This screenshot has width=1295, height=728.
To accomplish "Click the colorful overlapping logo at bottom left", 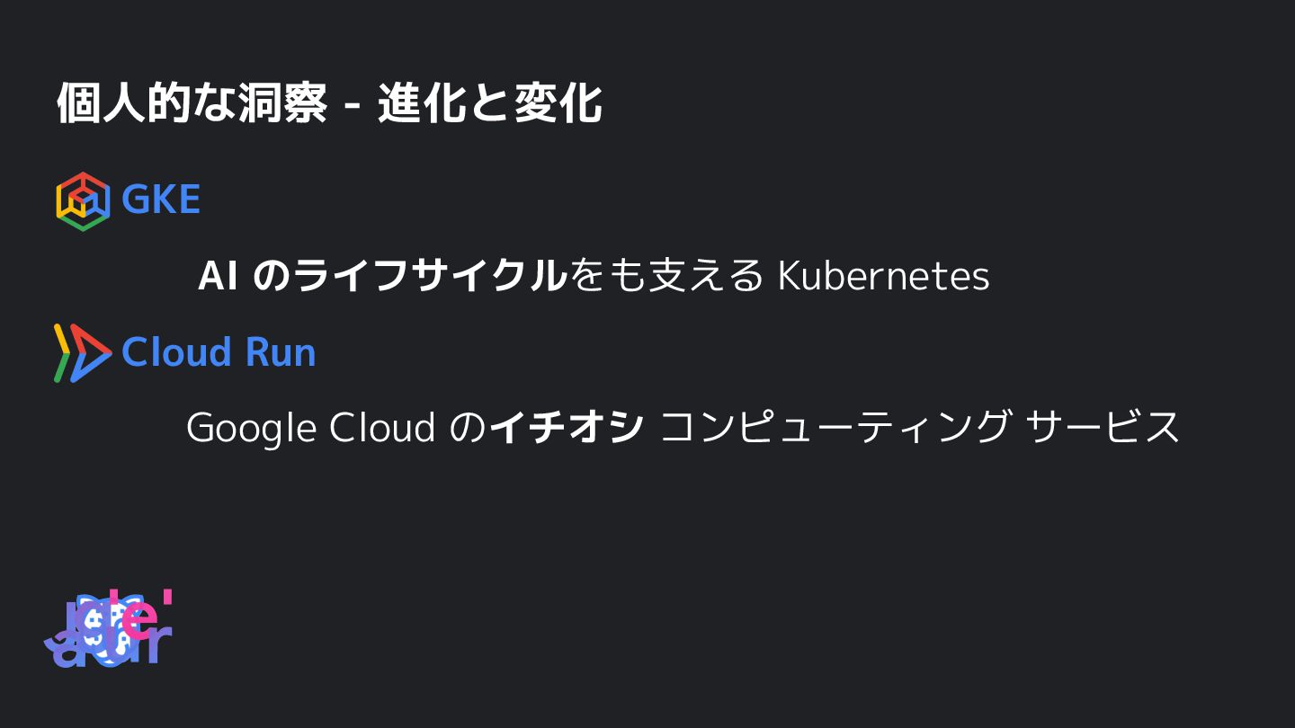I will pyautogui.click(x=108, y=629).
